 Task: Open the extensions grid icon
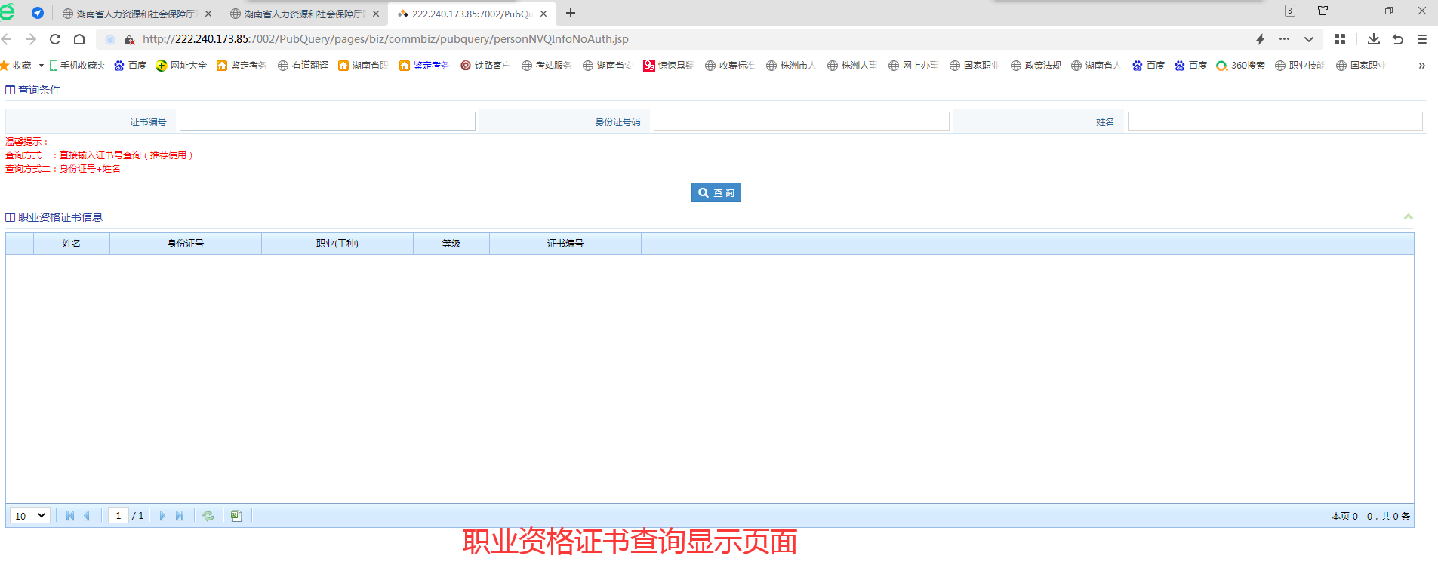(1340, 39)
